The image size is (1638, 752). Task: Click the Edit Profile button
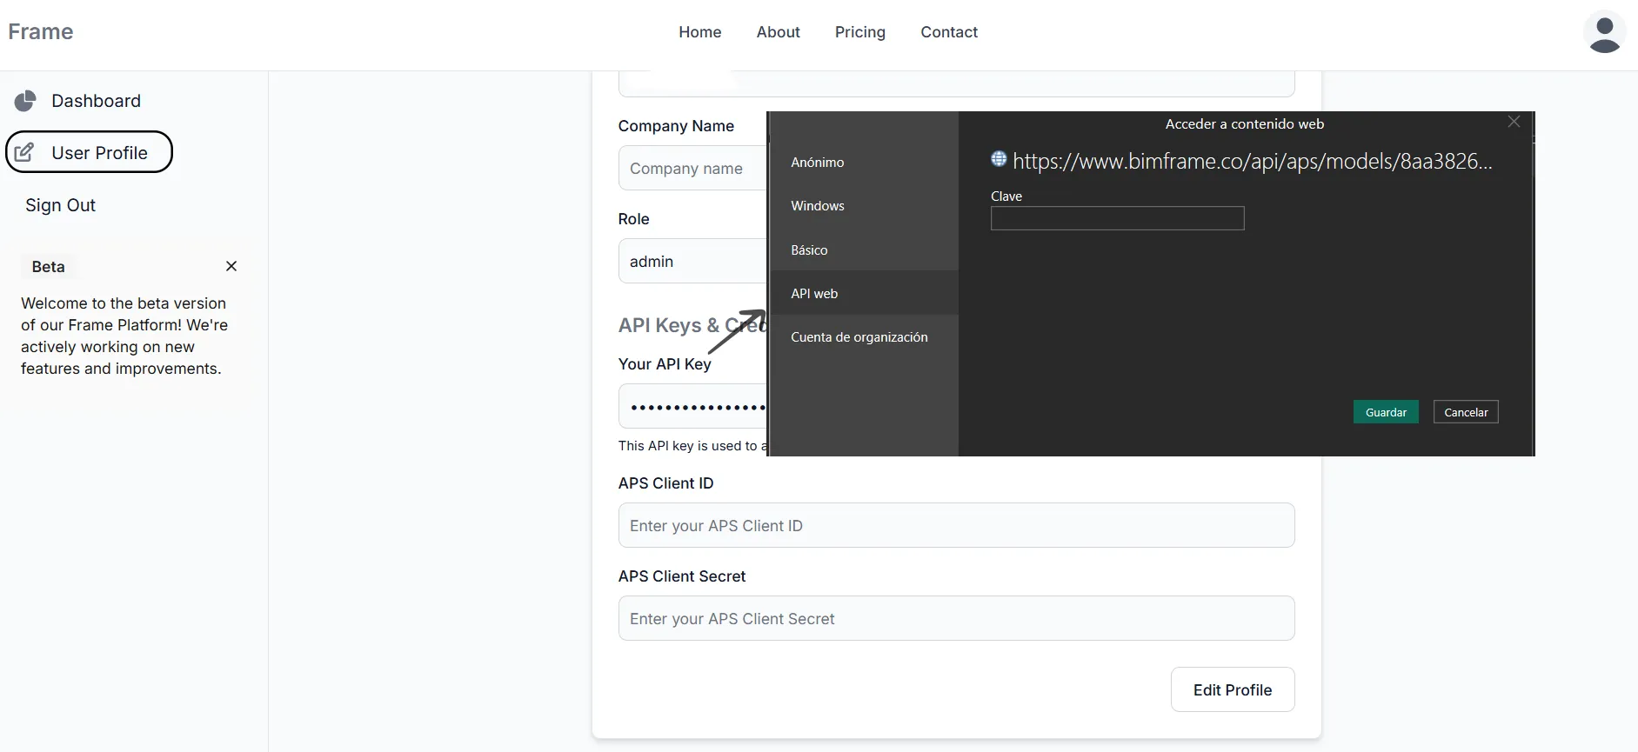coord(1233,689)
